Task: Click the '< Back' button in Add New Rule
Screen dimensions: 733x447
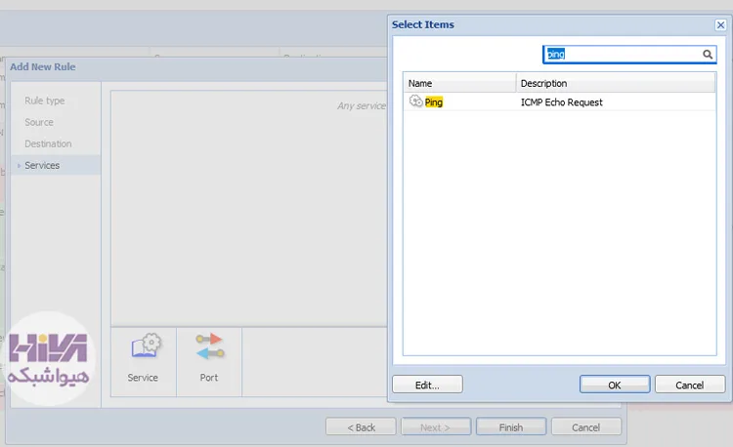Action: click(361, 427)
